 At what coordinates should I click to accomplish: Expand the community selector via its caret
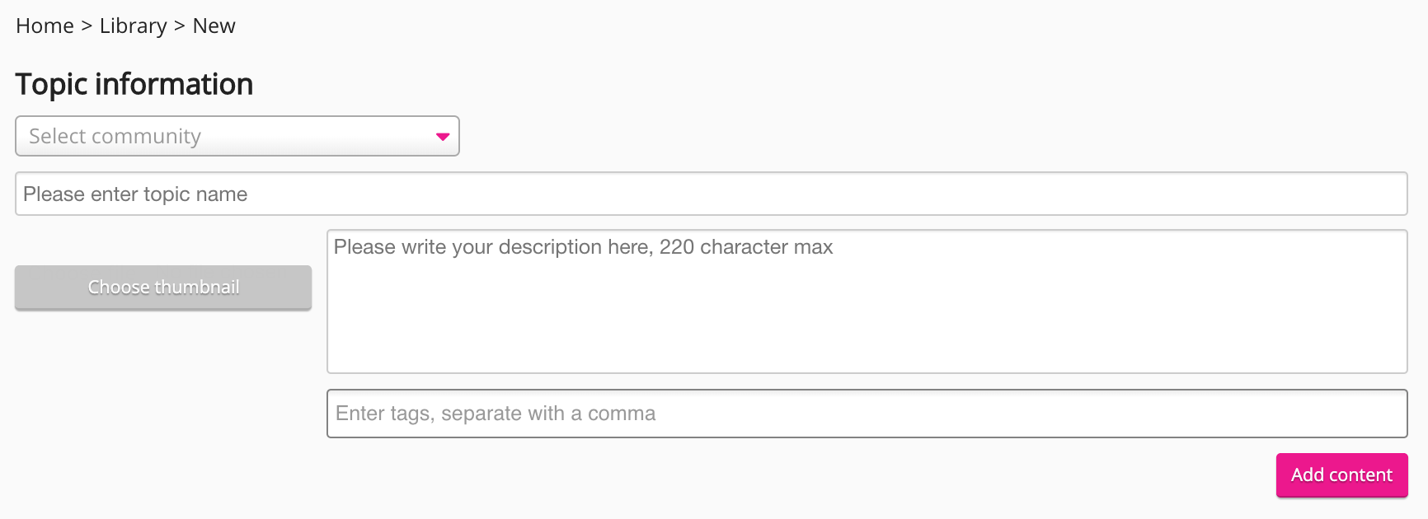pyautogui.click(x=443, y=137)
